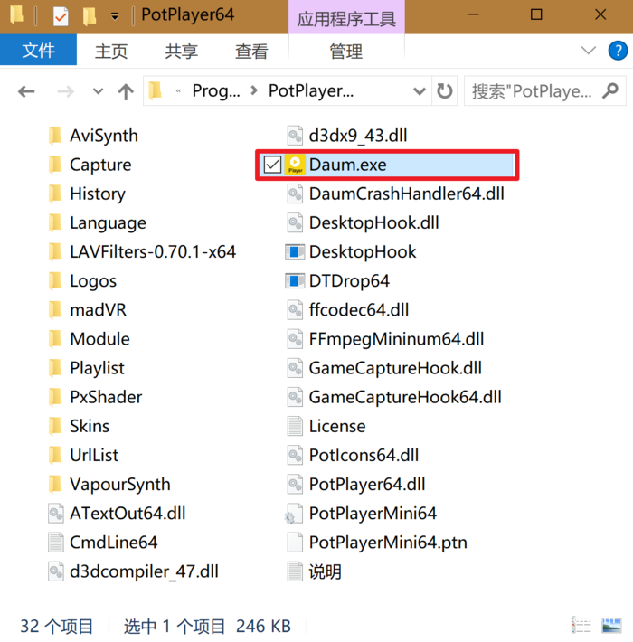Select the DTDrop64 application icon
The width and height of the screenshot is (633, 642).
click(295, 281)
